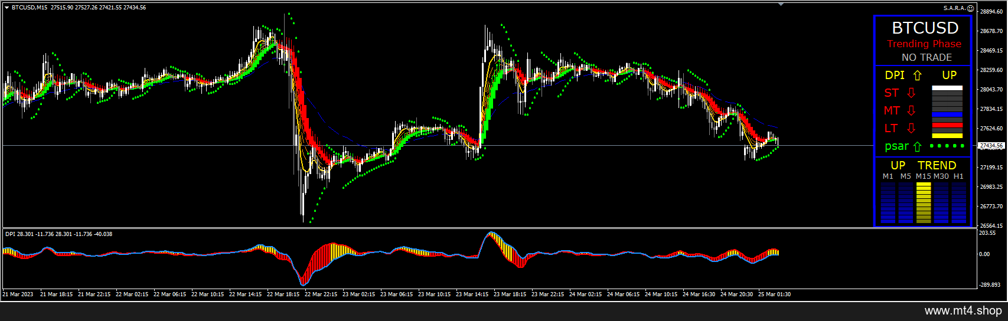Click the current price label 27434.56
This screenshot has height=321, width=1008.
(x=991, y=145)
